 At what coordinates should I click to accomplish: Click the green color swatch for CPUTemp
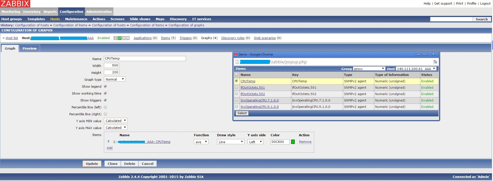pos(293,142)
